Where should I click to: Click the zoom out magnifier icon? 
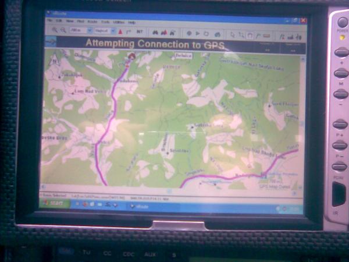tap(62, 30)
